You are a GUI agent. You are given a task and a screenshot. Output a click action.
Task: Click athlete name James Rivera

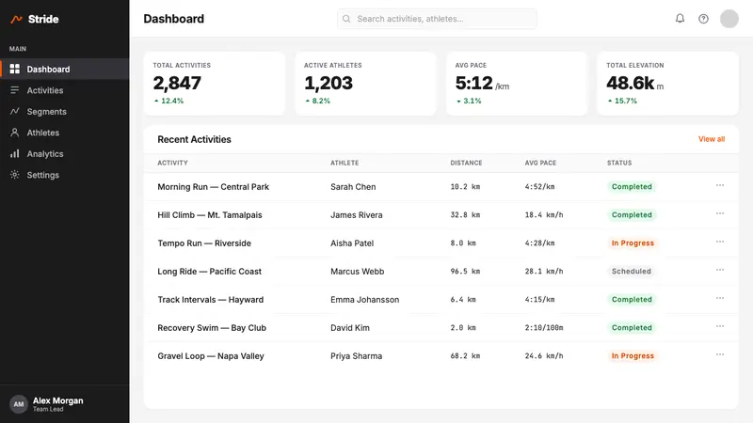pos(357,215)
